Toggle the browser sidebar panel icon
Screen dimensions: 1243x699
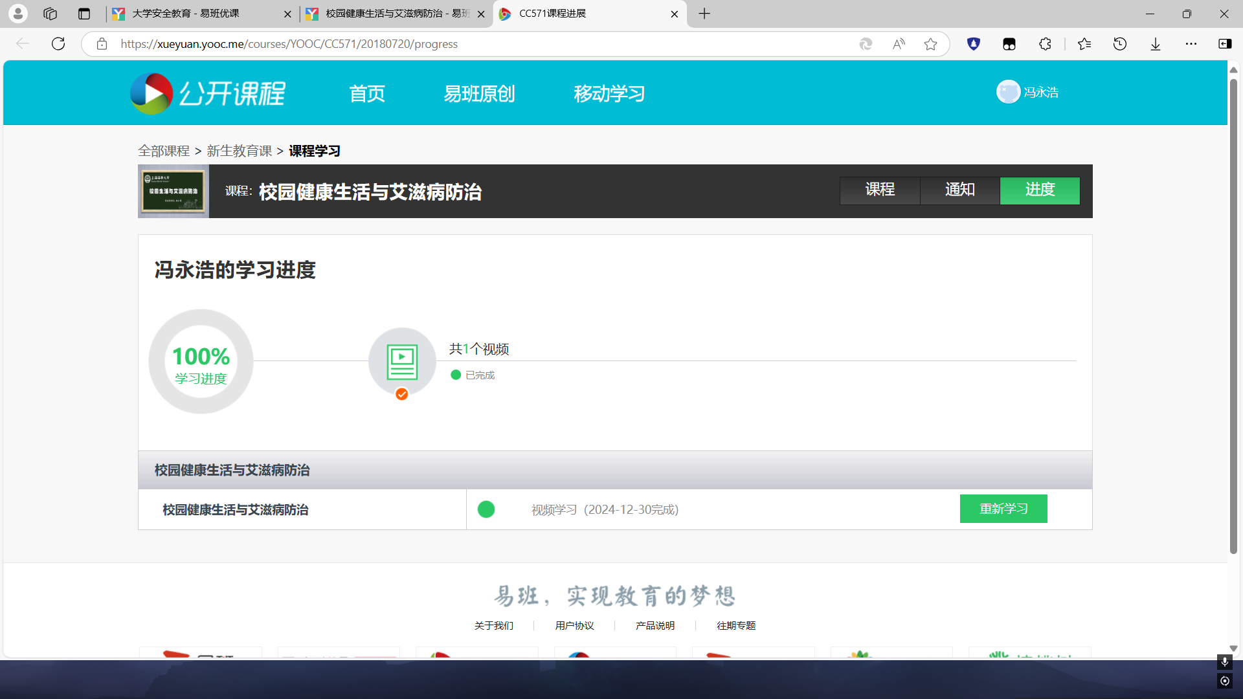(1225, 44)
